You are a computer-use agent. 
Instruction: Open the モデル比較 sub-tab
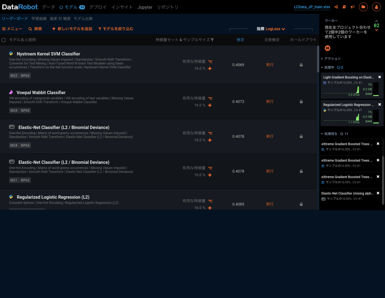83,19
